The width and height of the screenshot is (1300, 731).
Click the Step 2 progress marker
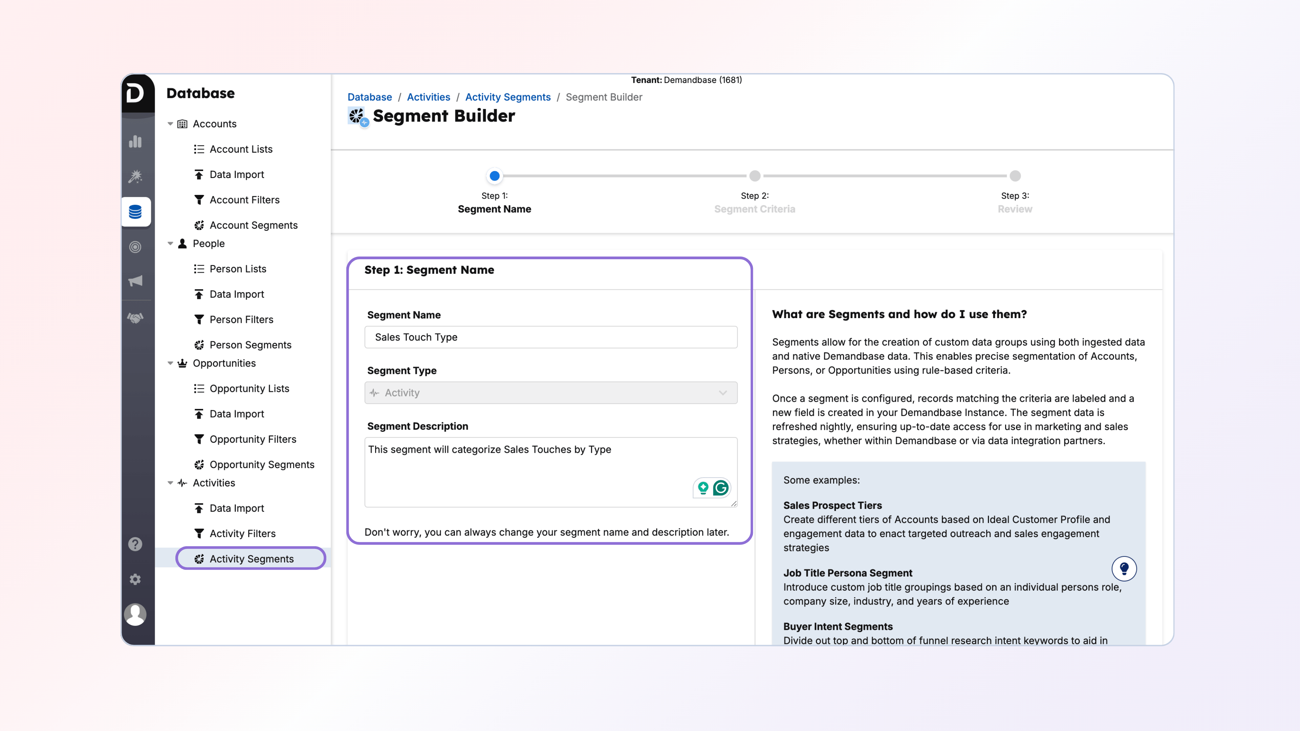755,176
